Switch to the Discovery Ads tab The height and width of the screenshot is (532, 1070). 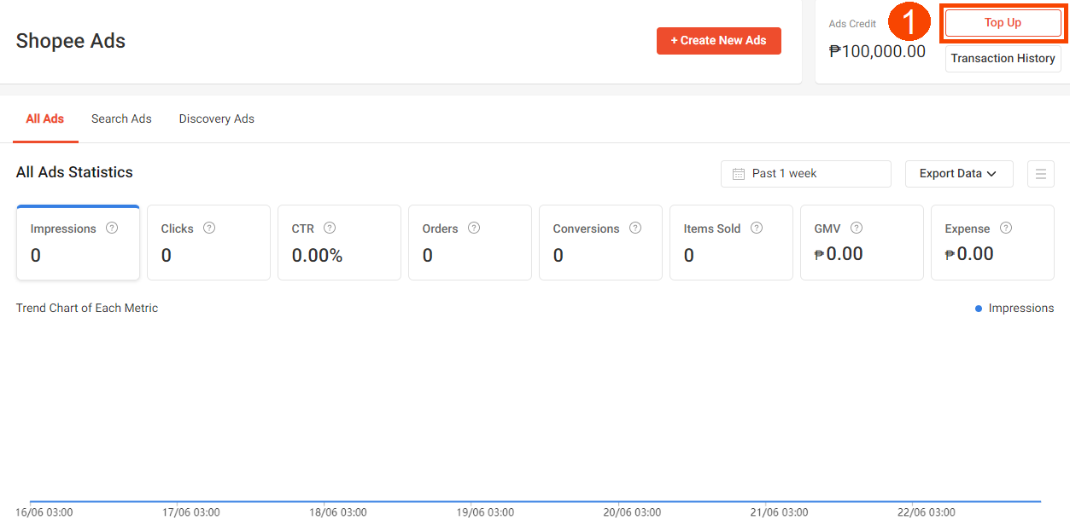click(x=217, y=119)
